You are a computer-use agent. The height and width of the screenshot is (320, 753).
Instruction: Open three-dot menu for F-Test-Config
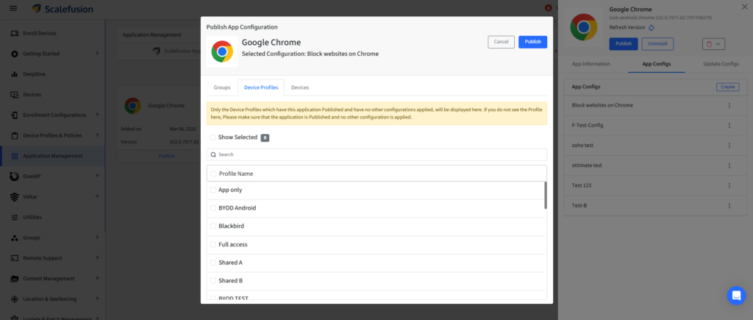(x=729, y=125)
